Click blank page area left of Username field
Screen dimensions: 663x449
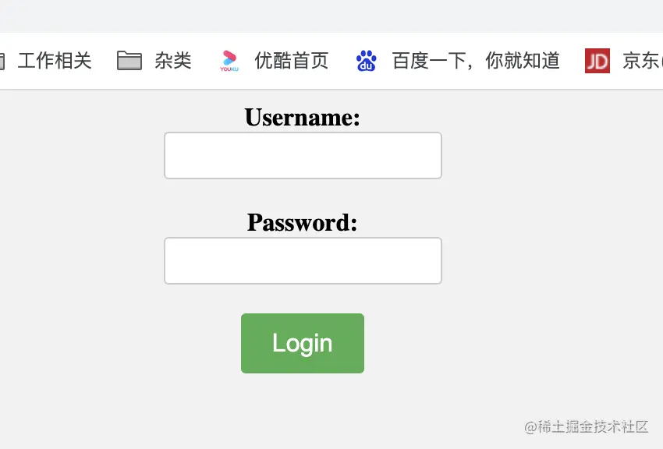80,155
